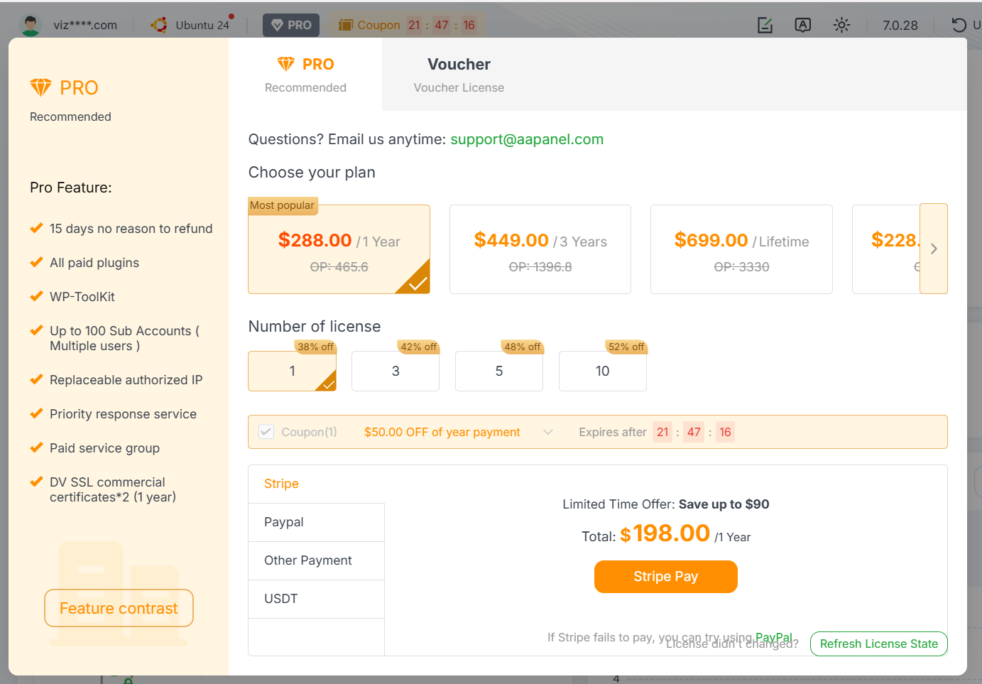
Task: Open the coupon selection dropdown arrow
Action: (547, 432)
